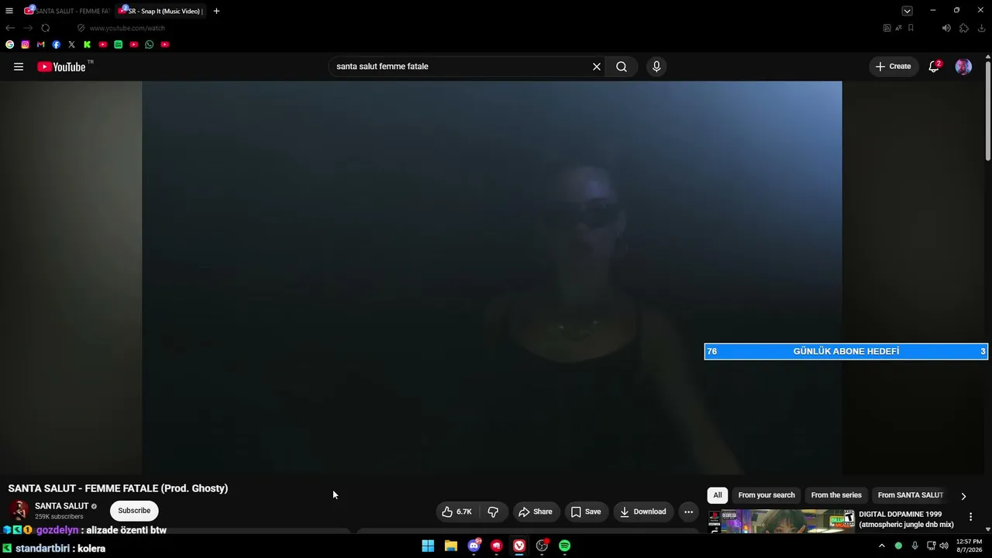This screenshot has width=992, height=558.
Task: Open the Windows Start menu
Action: tap(428, 546)
